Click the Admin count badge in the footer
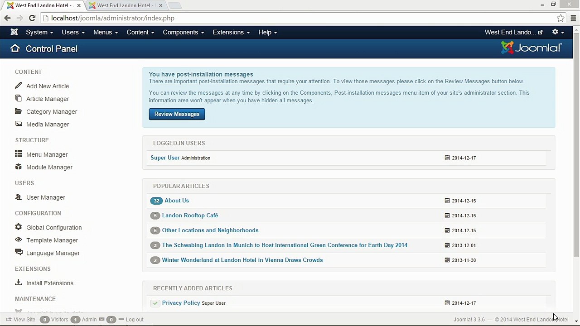This screenshot has width=580, height=326. 75,320
